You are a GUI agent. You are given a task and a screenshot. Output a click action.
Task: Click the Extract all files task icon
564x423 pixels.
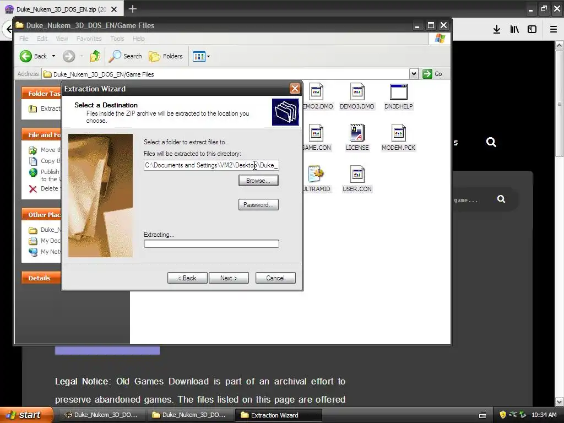[32, 109]
